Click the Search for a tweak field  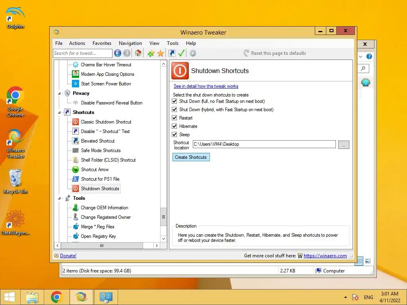(83, 53)
